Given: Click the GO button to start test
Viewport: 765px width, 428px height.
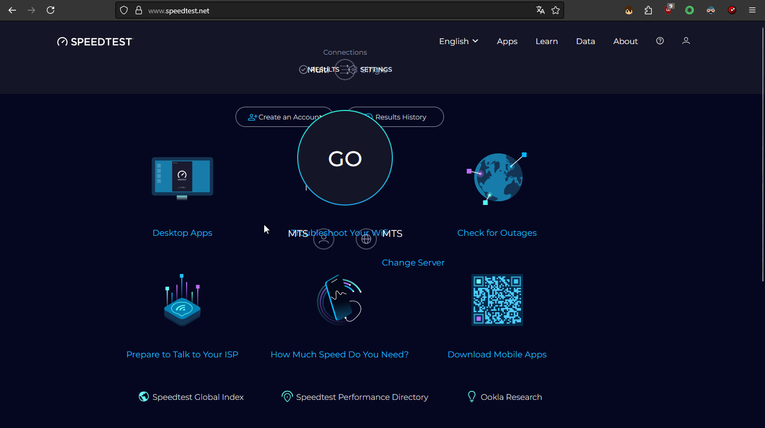Looking at the screenshot, I should click(x=344, y=158).
